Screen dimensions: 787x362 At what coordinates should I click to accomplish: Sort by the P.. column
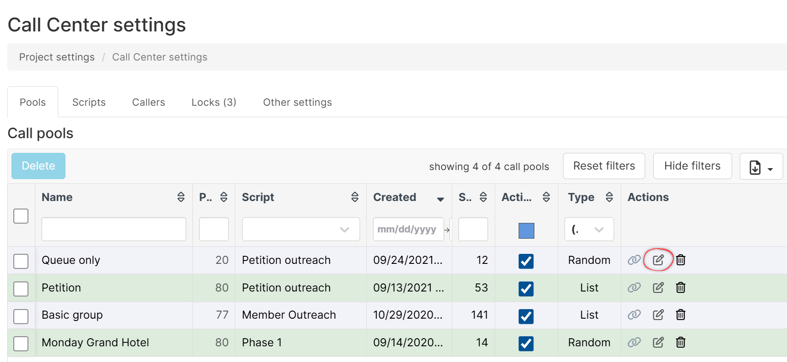click(x=223, y=197)
